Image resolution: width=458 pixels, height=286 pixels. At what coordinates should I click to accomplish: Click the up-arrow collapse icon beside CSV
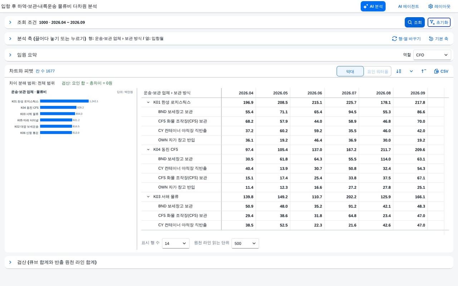click(424, 71)
